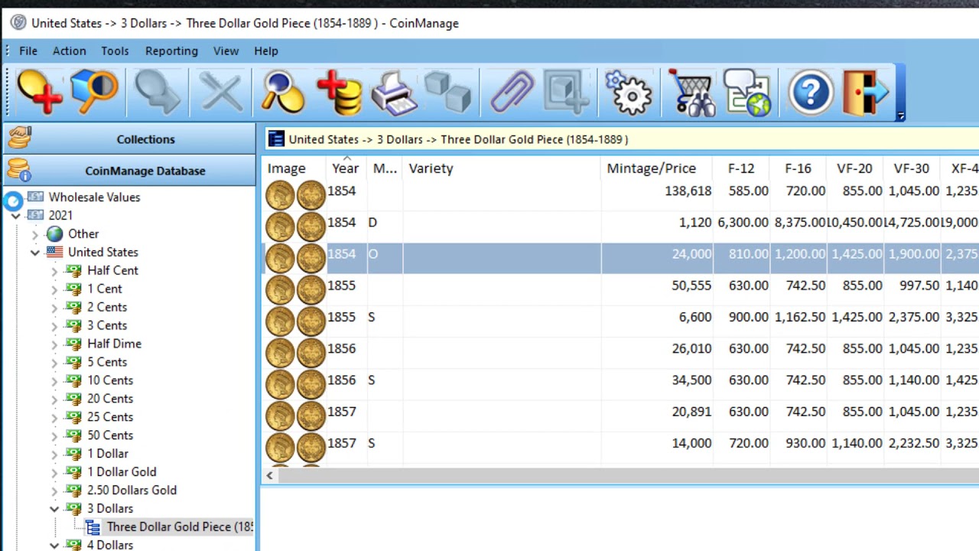The height and width of the screenshot is (551, 979).
Task: Click the paperclip attachment icon
Action: click(x=512, y=93)
